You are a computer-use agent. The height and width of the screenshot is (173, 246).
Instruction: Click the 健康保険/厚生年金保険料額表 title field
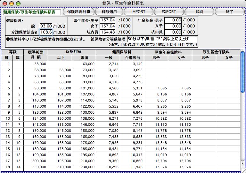click(32, 12)
